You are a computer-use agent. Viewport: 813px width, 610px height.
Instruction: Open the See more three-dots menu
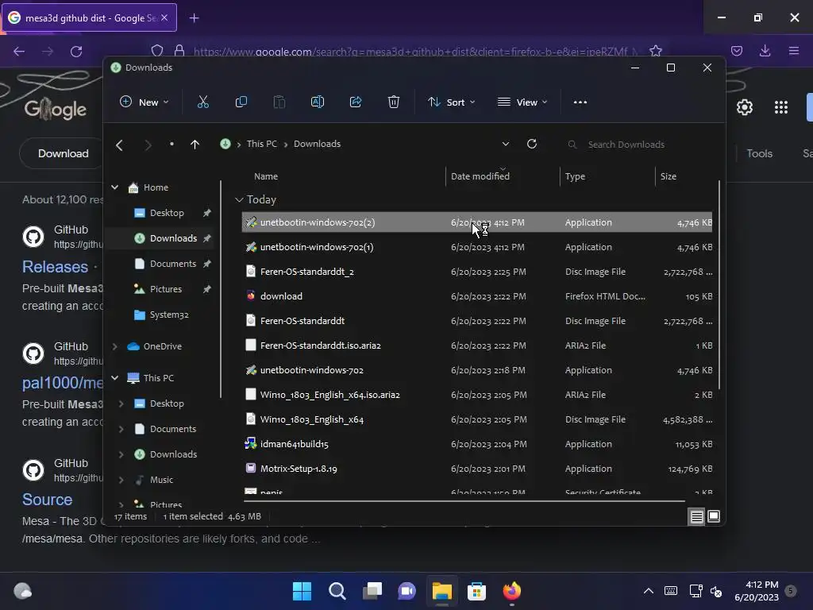[580, 102]
